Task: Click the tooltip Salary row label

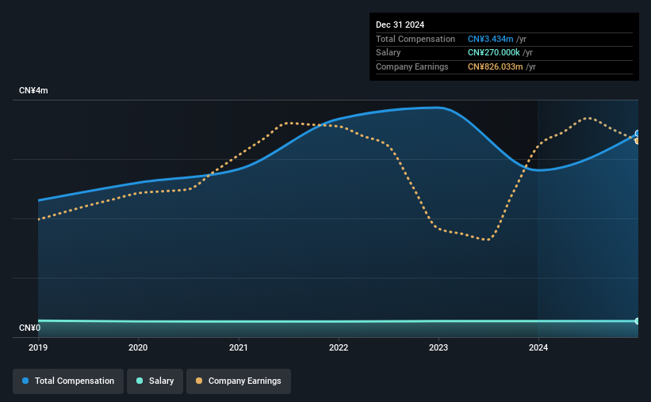Action: click(389, 53)
